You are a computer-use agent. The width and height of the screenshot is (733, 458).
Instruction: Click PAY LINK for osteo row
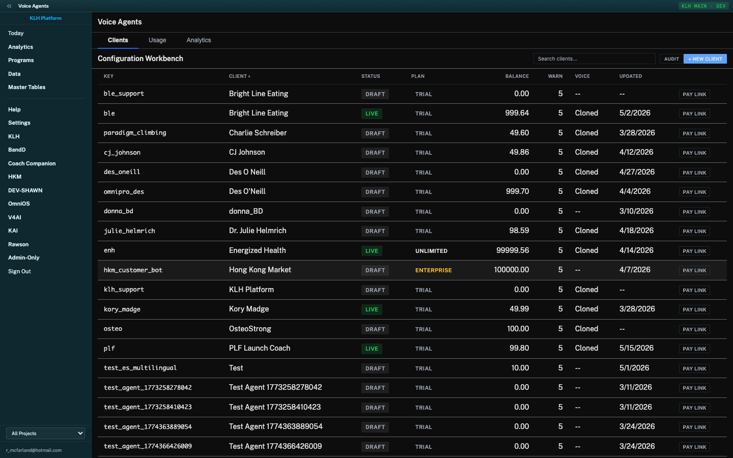pos(694,329)
